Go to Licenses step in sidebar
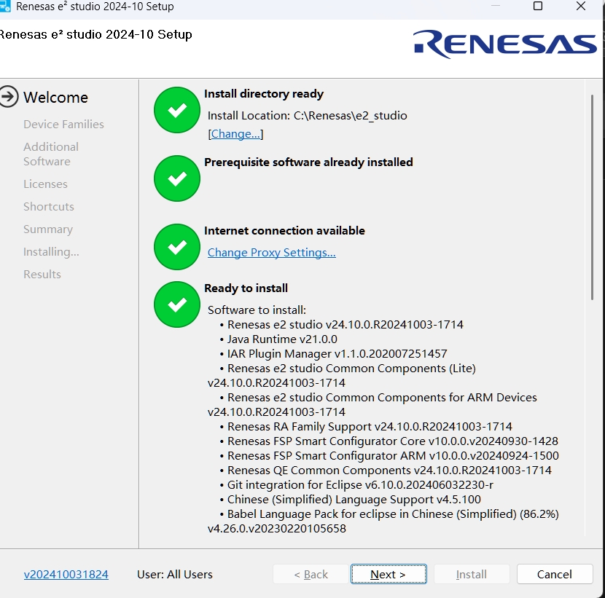Image resolution: width=605 pixels, height=598 pixels. pyautogui.click(x=45, y=184)
